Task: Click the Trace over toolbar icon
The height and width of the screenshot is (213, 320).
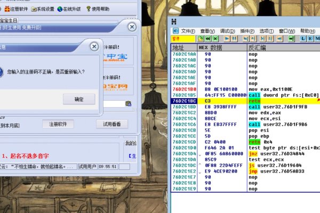Action: pyautogui.click(x=270, y=38)
